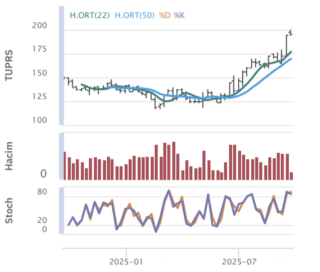320x272 pixels.
Task: Click the 175 price axis label
Action: 40,49
